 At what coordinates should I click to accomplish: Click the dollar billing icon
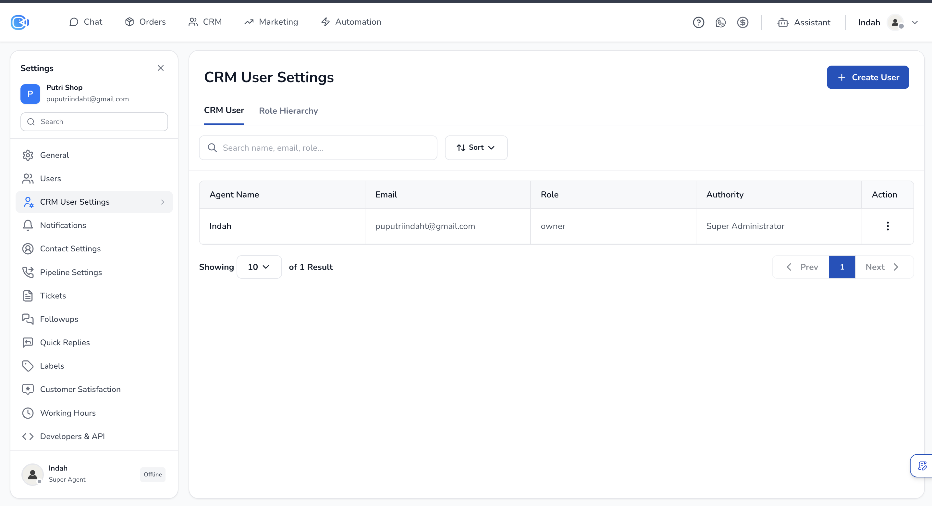click(x=742, y=22)
